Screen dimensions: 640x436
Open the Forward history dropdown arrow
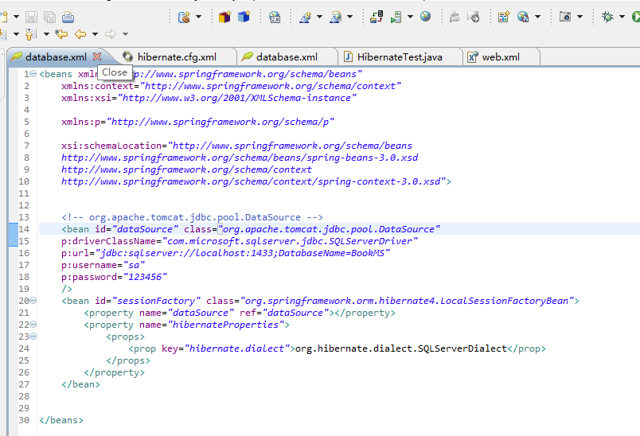coord(125,34)
